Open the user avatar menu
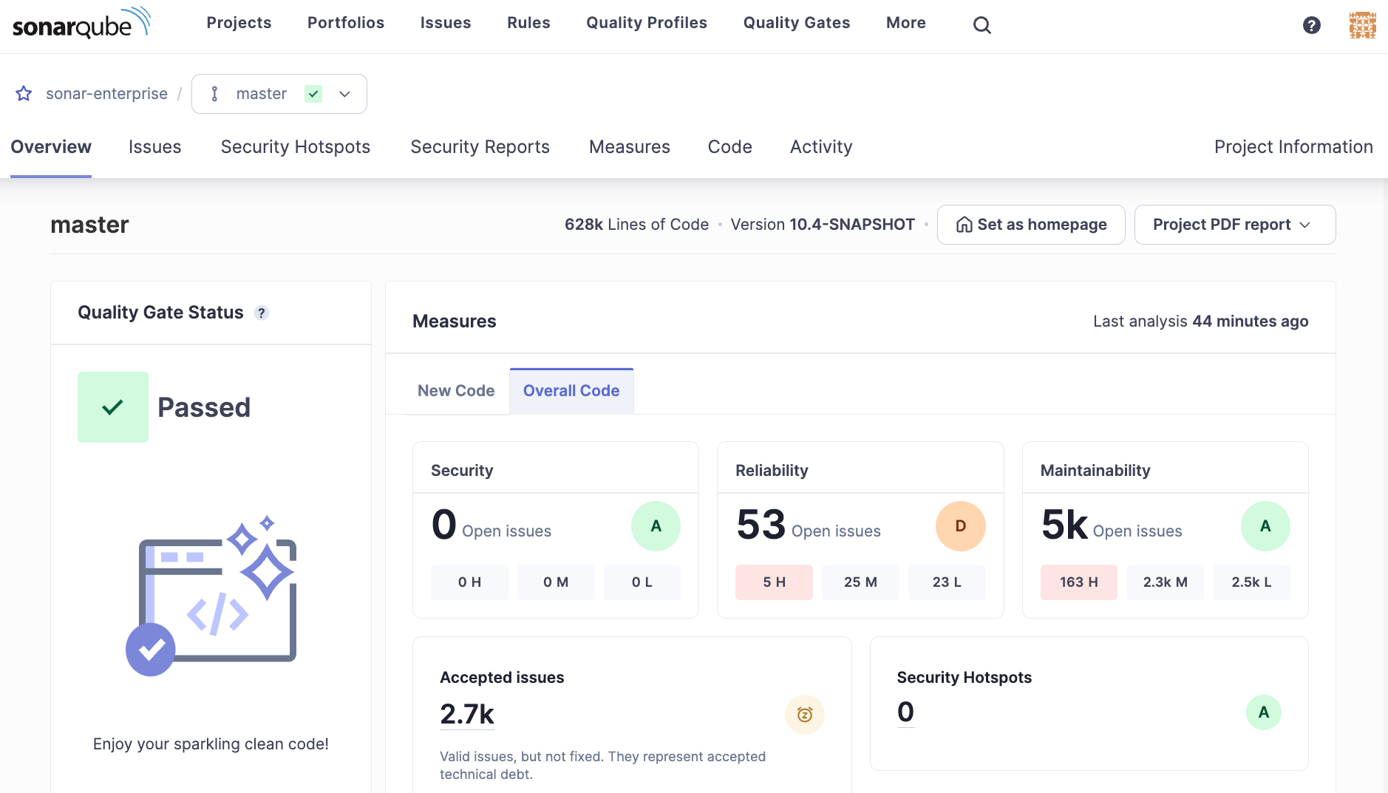The height and width of the screenshot is (793, 1388). (1362, 25)
